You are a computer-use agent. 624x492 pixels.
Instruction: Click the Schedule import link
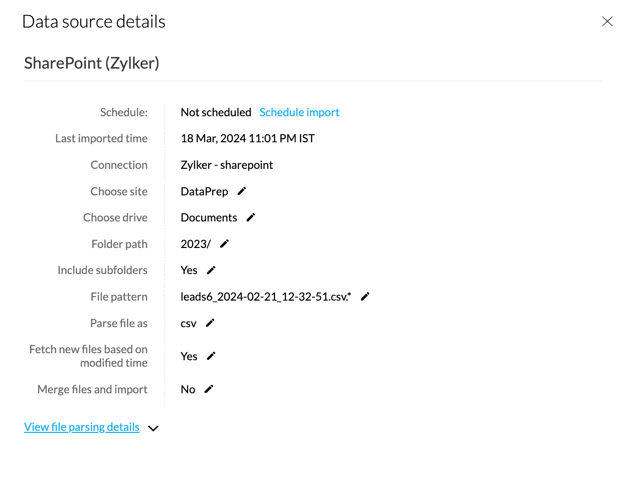[299, 112]
